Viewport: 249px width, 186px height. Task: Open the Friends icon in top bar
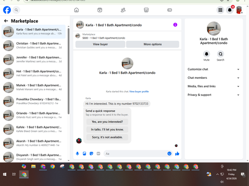point(123,10)
